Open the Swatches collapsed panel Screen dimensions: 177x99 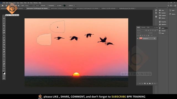(162, 13)
